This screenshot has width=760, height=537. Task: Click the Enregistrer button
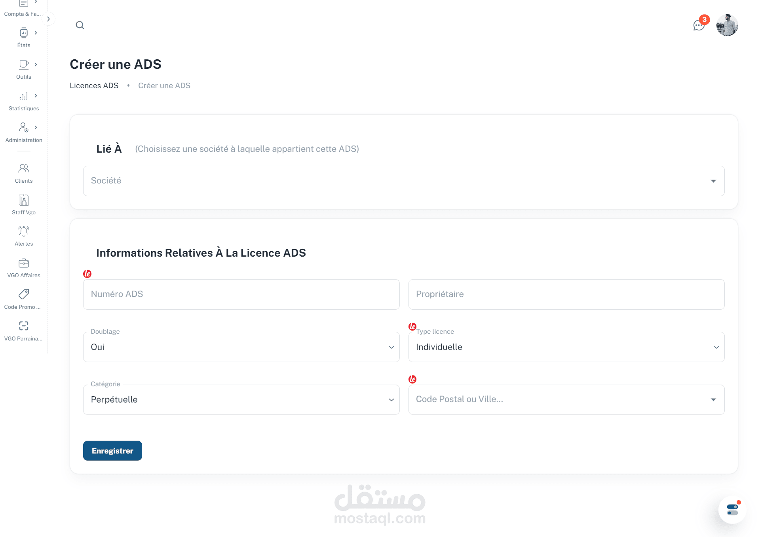tap(112, 451)
